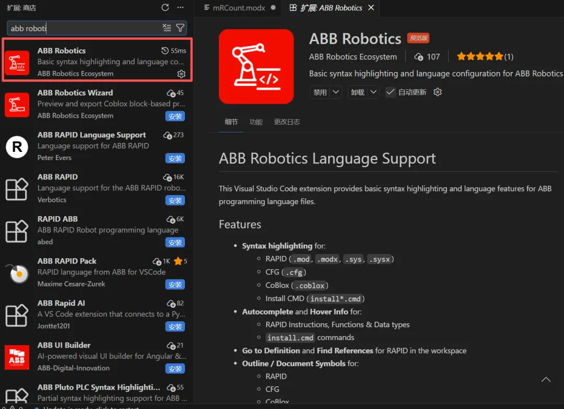Select the Verbotics publisher text
This screenshot has height=409, width=564.
click(x=52, y=200)
